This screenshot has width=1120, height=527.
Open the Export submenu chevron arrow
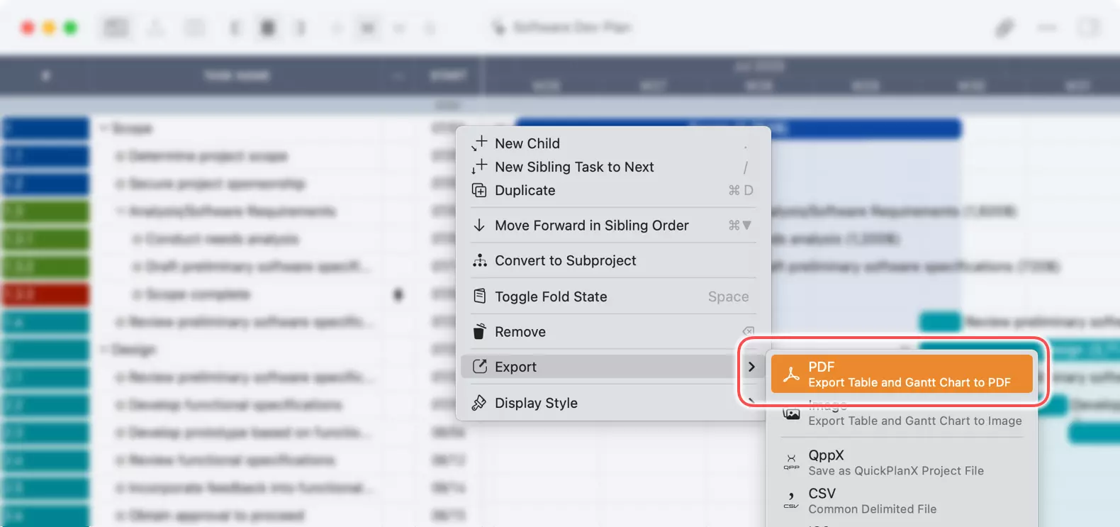[751, 367]
